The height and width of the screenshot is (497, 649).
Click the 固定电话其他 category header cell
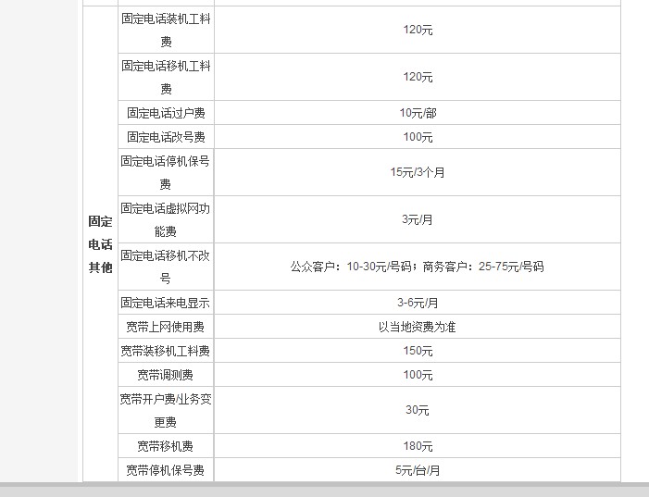click(x=101, y=244)
